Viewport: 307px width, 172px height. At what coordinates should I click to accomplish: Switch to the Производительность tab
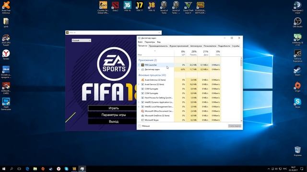pos(158,46)
